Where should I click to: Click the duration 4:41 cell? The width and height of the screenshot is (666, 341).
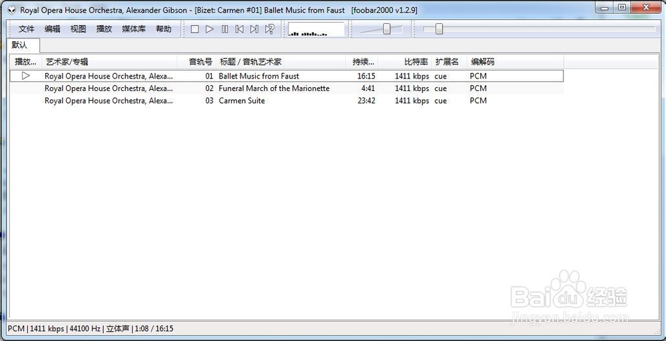[368, 88]
